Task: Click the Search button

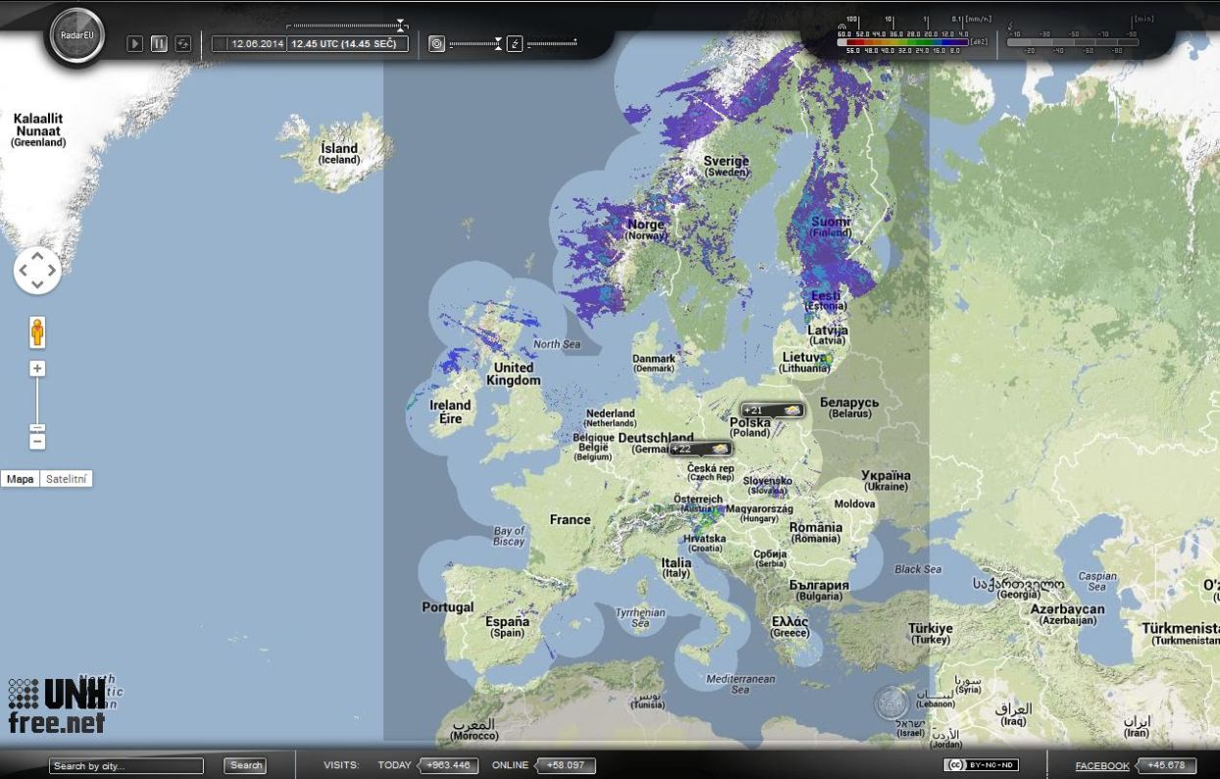Action: [246, 766]
